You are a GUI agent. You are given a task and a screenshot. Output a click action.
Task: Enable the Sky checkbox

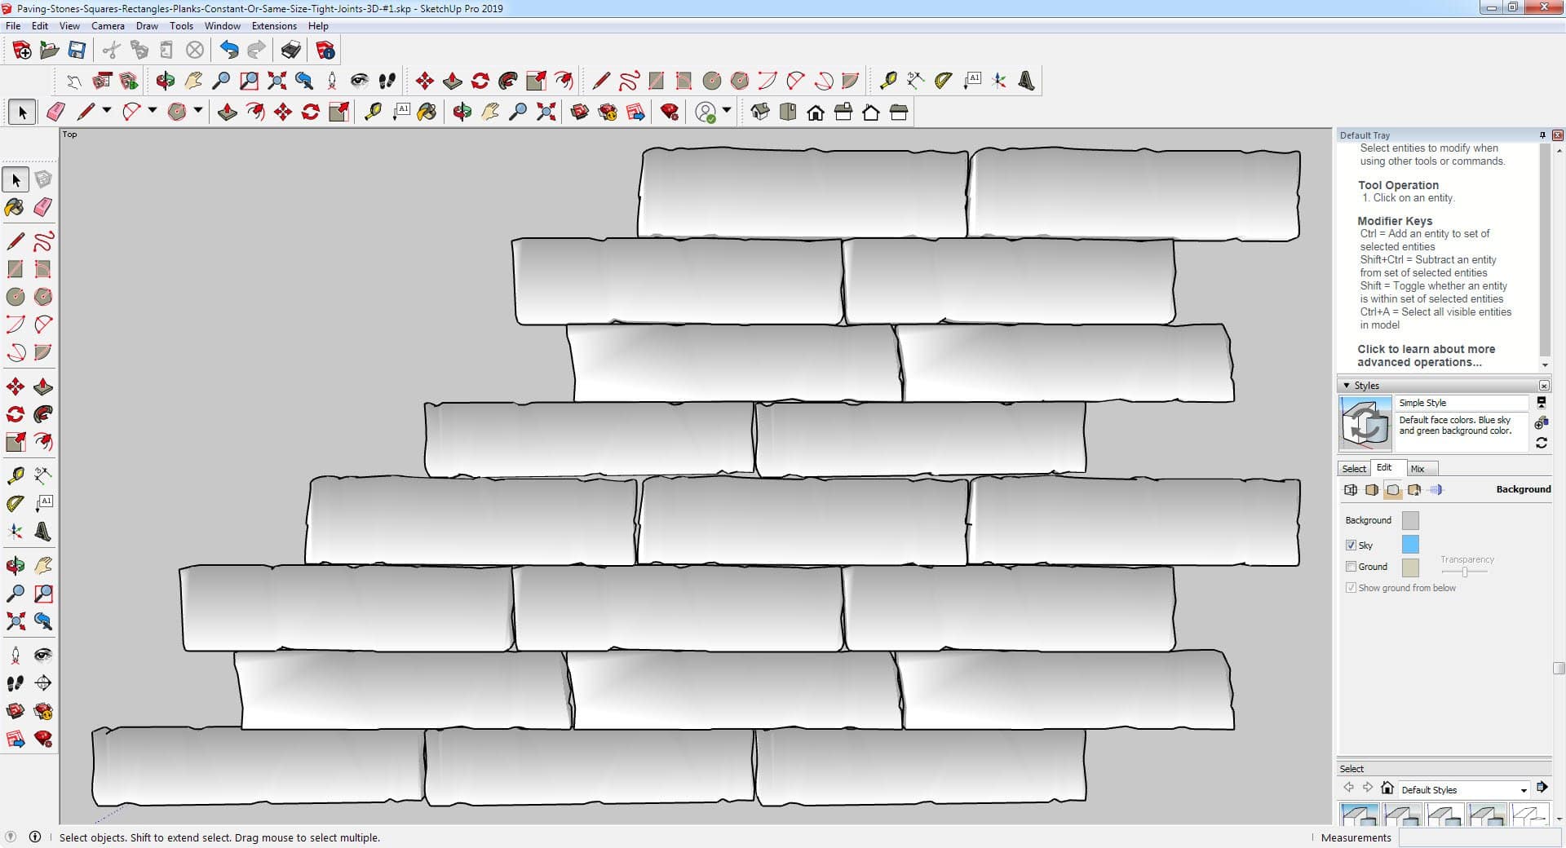point(1351,545)
